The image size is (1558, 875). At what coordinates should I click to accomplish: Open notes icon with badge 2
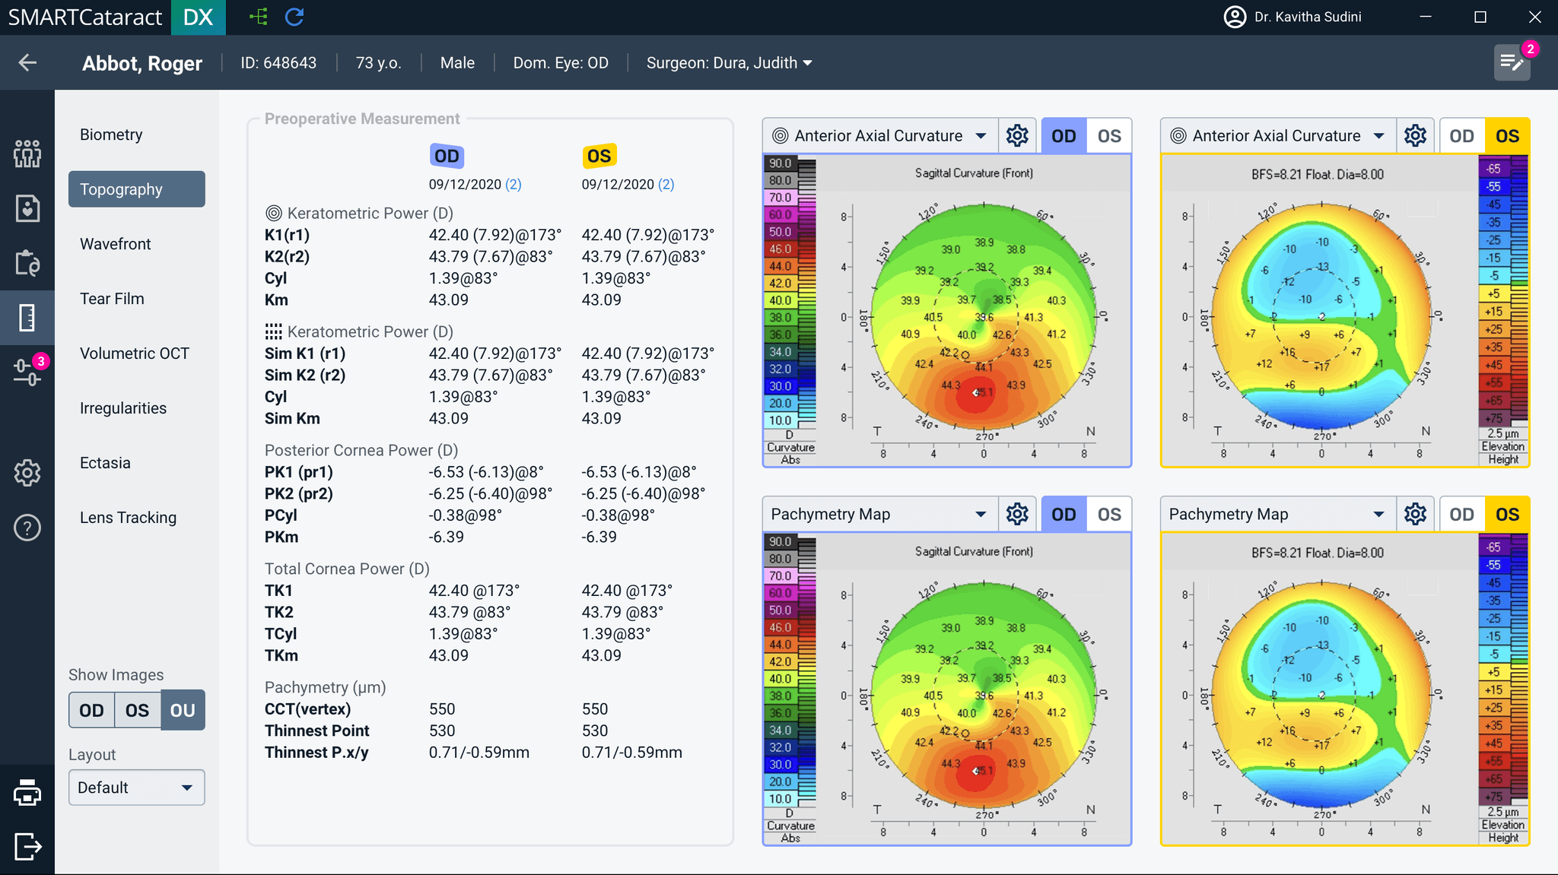pos(1512,63)
